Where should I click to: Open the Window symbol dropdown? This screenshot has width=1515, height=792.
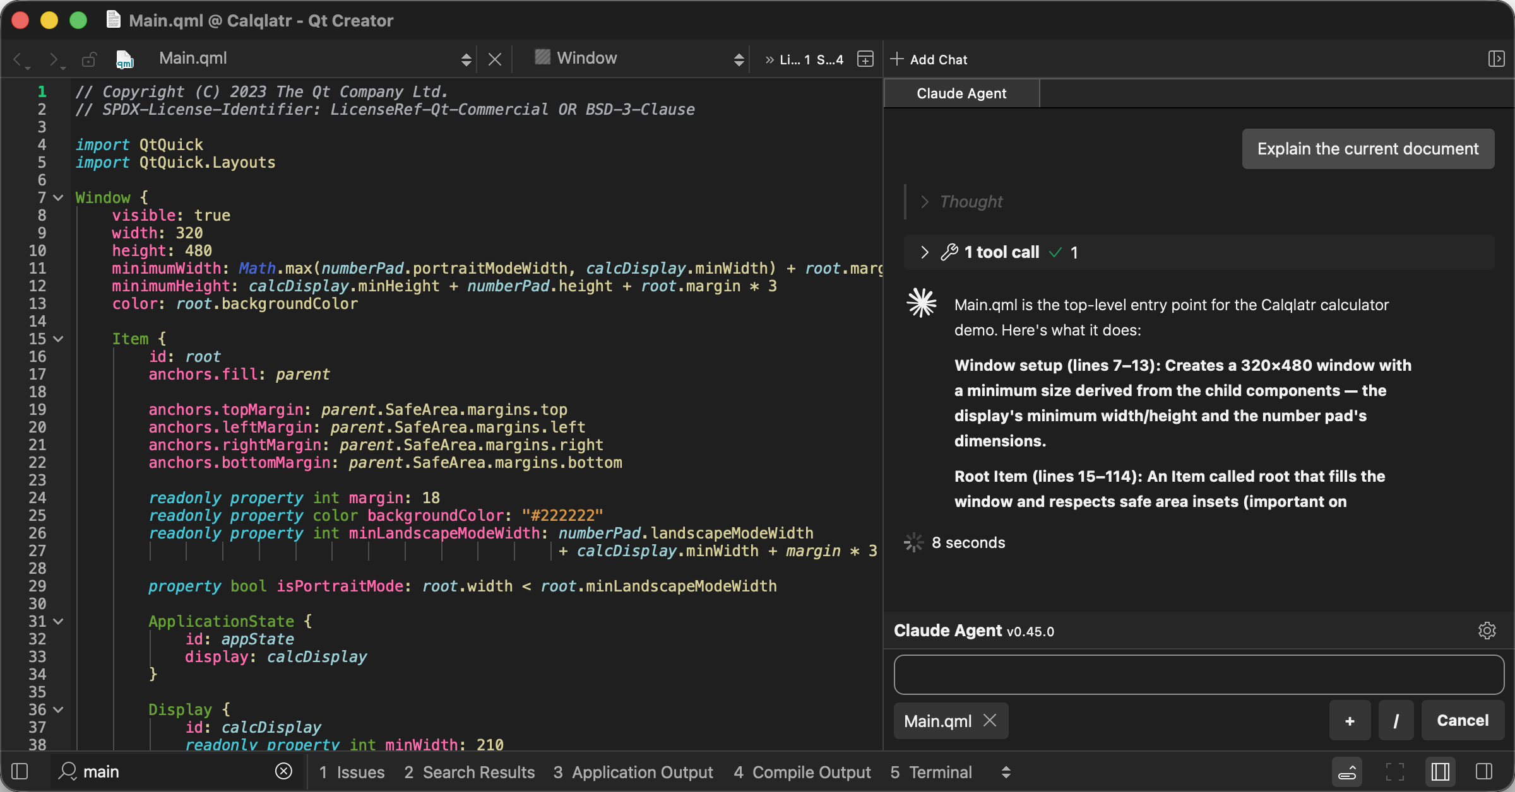click(x=639, y=59)
